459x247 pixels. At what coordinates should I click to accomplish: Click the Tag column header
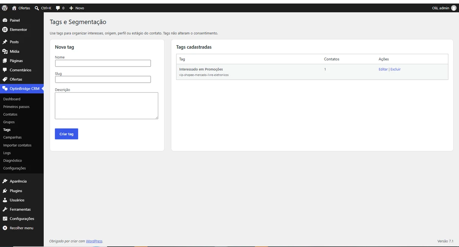coord(182,59)
